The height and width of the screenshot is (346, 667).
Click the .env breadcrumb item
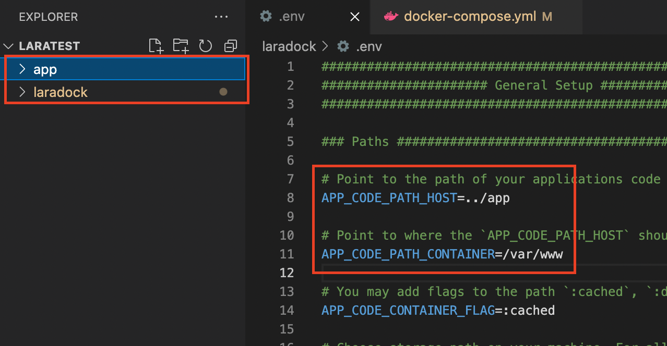pyautogui.click(x=369, y=46)
